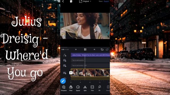Tap the 'Tap to add subtitle' track
The width and height of the screenshot is (170, 95).
90,60
